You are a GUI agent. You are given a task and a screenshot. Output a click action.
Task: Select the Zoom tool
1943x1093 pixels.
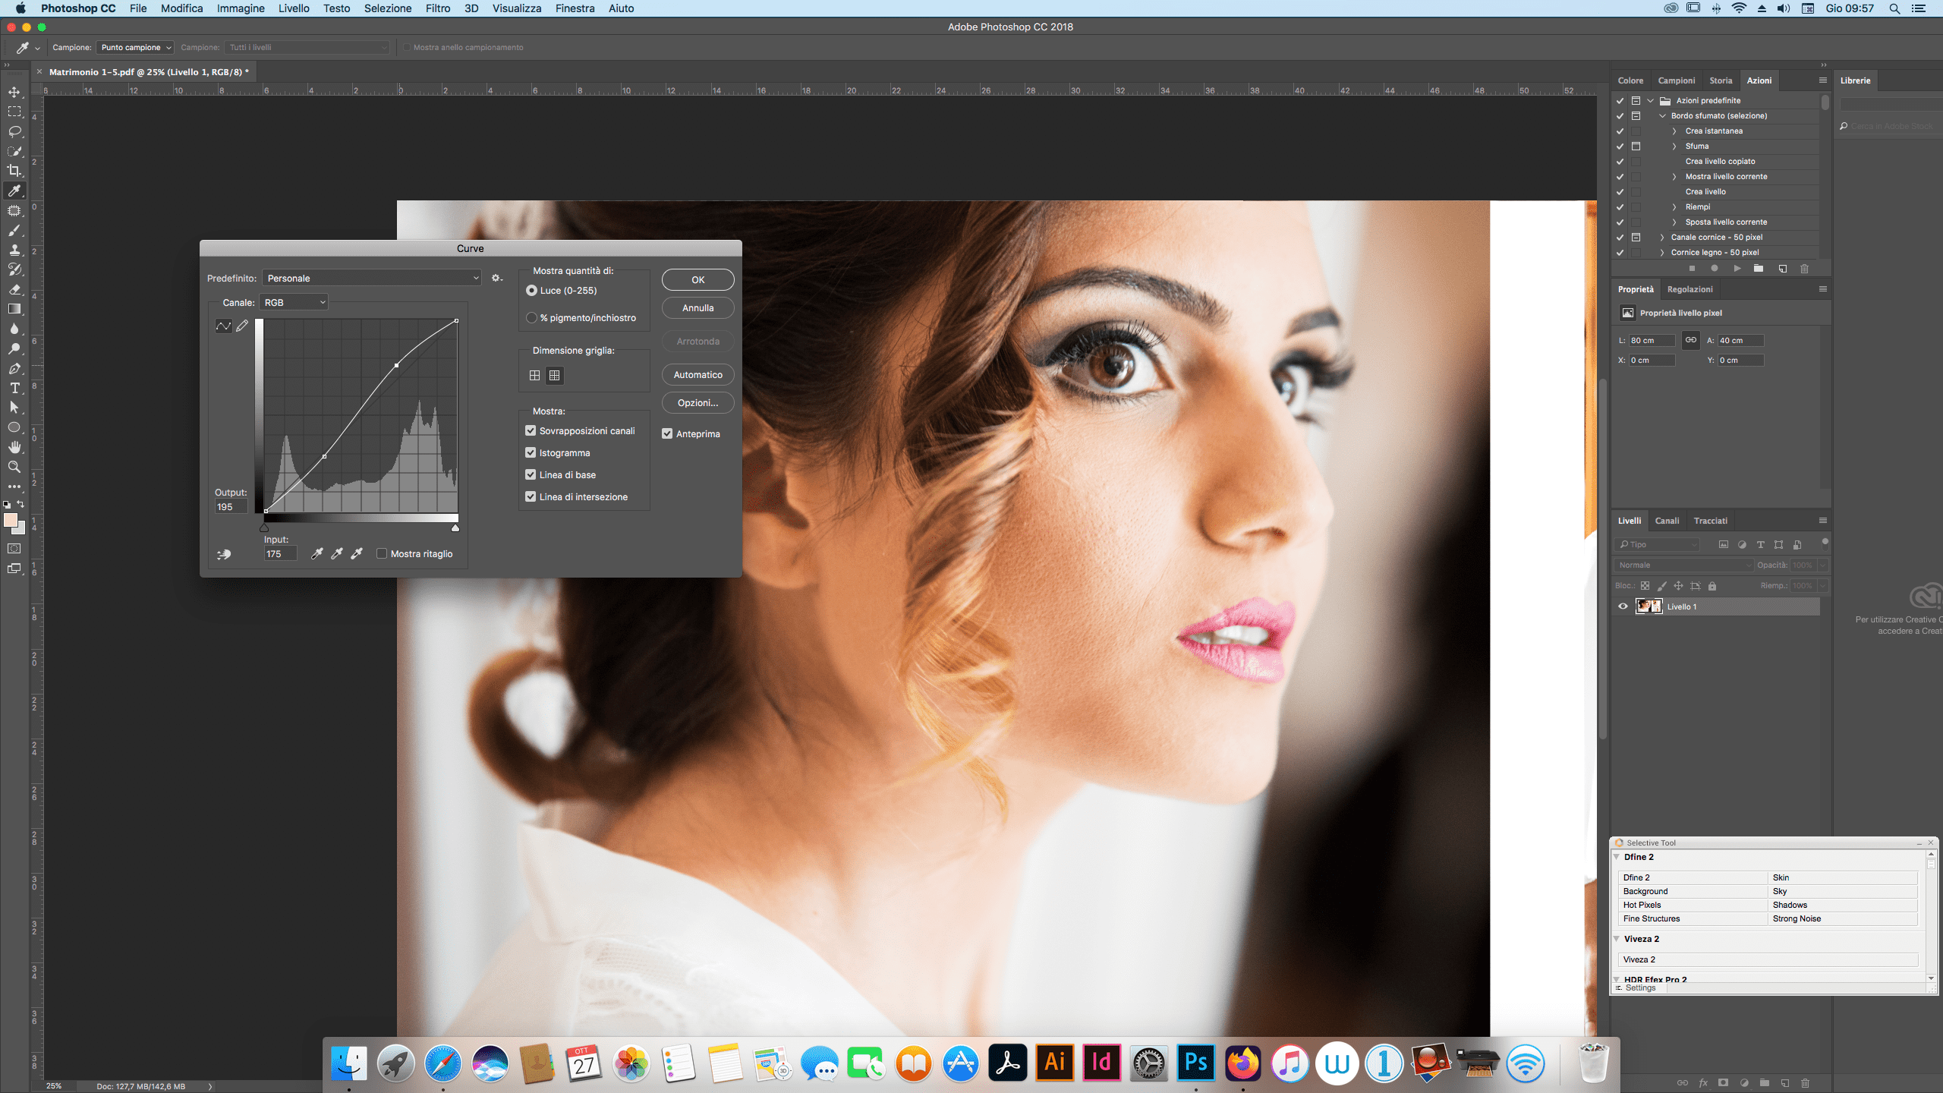14,467
